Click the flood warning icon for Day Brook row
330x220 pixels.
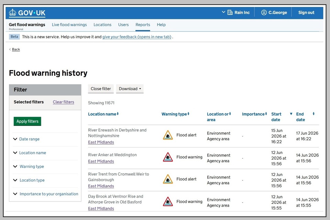click(x=168, y=202)
